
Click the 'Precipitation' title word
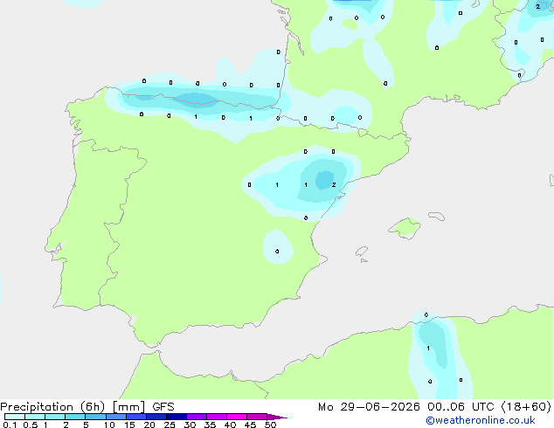(x=37, y=407)
